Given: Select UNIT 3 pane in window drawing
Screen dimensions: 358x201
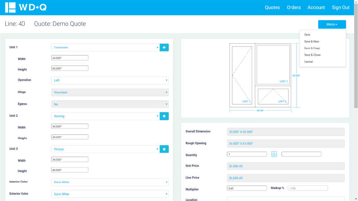Looking at the screenshot, I should coord(273,65).
